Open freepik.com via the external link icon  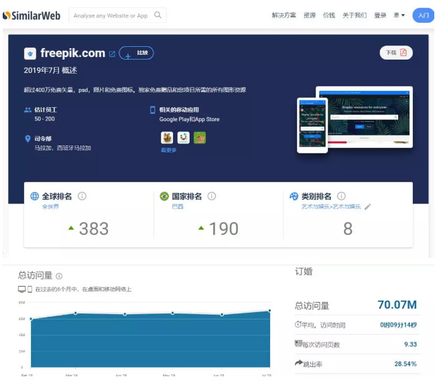point(112,54)
